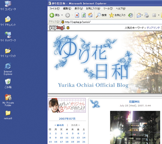Click the Stop loading red X icon
Image resolution: width=162 pixels, height=144 pixels.
coord(77,15)
